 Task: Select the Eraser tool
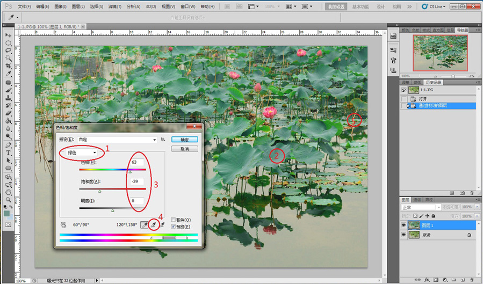(x=8, y=113)
